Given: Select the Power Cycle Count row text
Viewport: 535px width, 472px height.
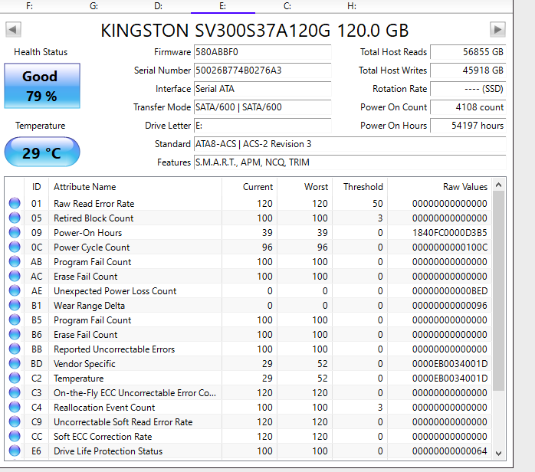Looking at the screenshot, I should click(x=91, y=247).
